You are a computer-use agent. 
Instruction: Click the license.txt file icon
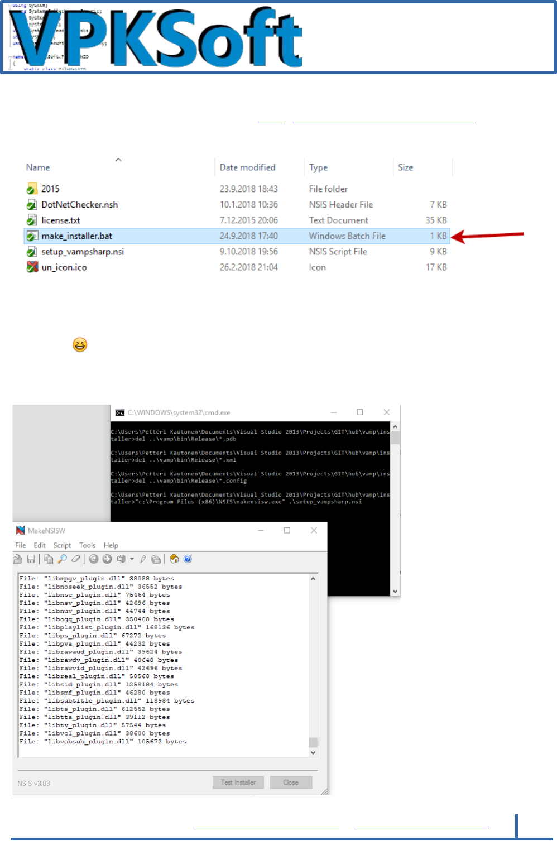coord(32,220)
